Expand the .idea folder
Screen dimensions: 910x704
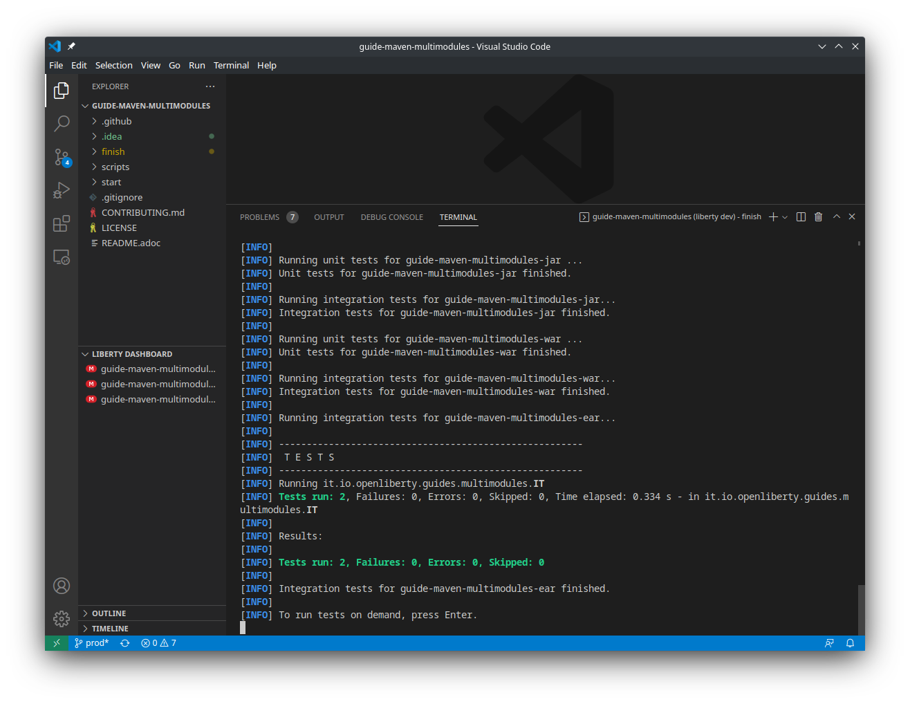click(152, 136)
